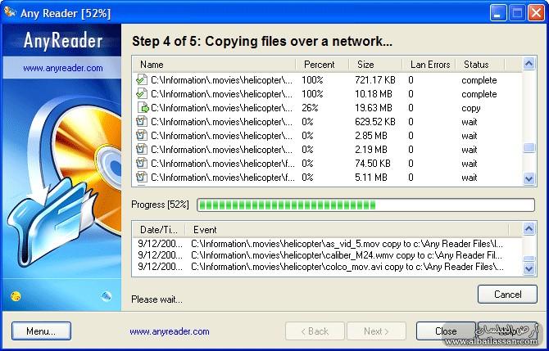Click the yellow smiley icon in sidebar
This screenshot has width=549, height=351.
[16, 296]
